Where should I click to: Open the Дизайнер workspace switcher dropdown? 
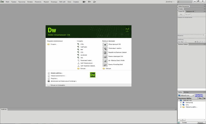(x=170, y=2)
